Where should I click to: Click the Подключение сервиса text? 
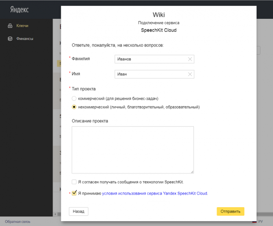[x=159, y=23]
